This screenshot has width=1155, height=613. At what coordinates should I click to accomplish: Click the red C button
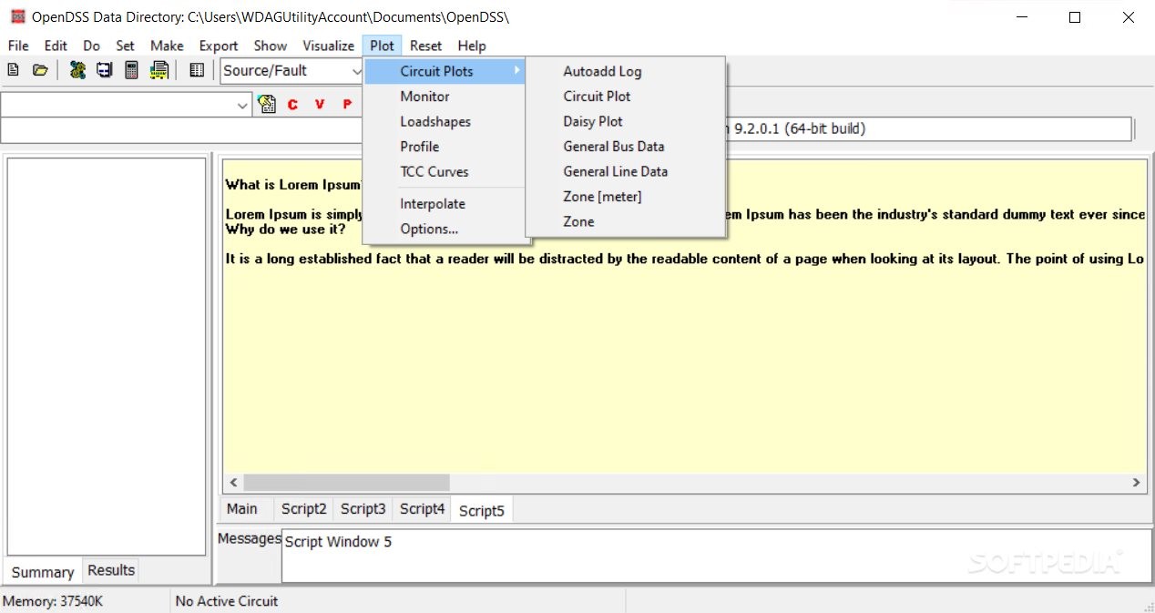click(x=292, y=105)
